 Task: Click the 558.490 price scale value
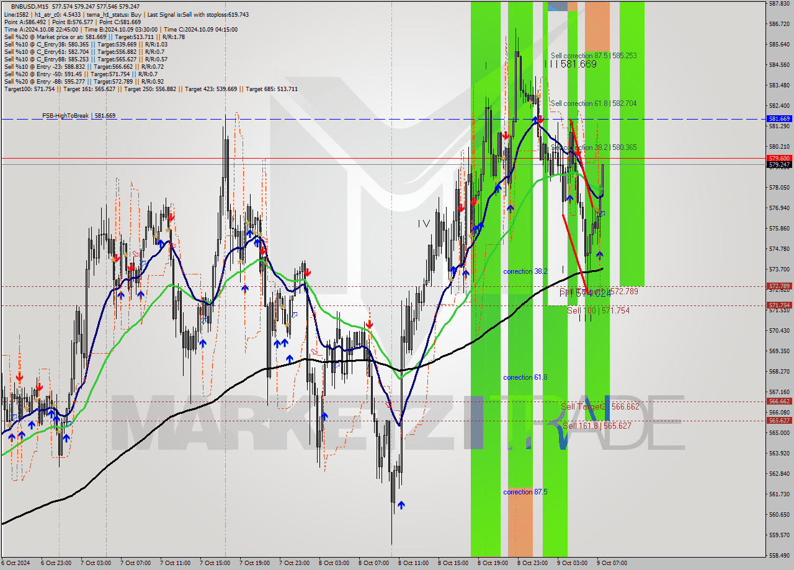[x=779, y=555]
